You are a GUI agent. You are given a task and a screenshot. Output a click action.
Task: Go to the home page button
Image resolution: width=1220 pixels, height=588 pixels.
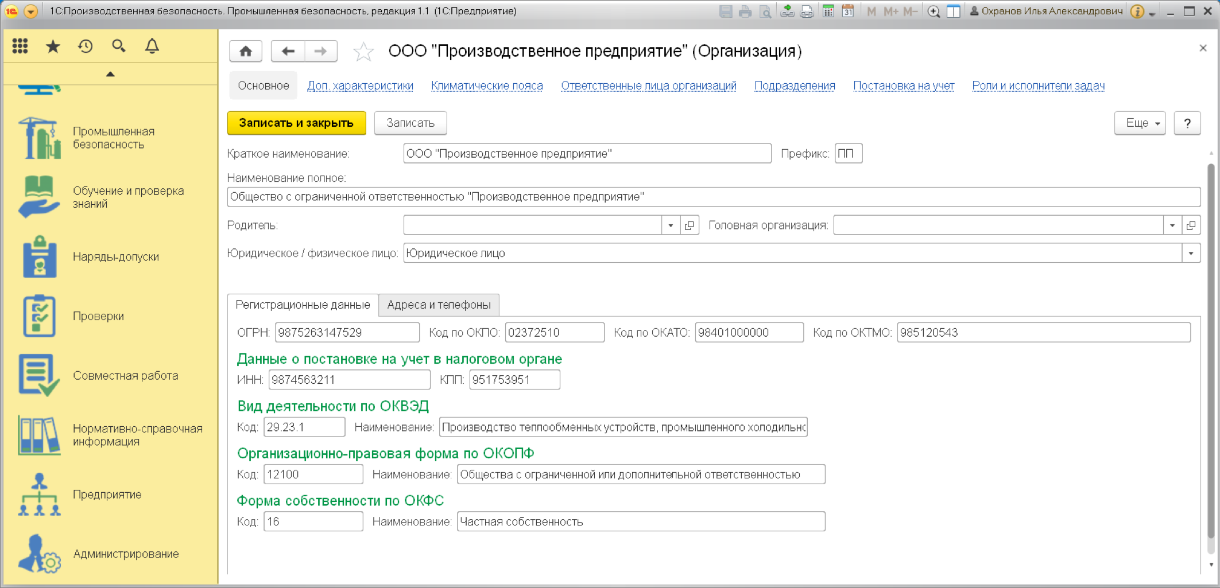point(246,51)
